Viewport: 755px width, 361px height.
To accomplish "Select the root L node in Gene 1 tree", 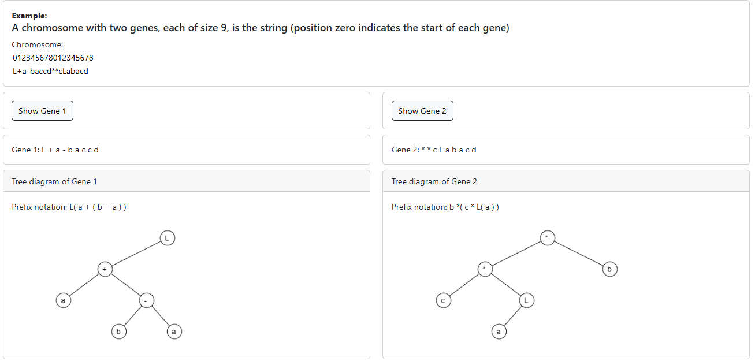I will [168, 238].
